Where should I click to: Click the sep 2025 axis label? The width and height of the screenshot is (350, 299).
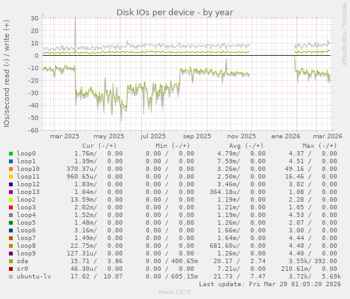click(x=197, y=136)
